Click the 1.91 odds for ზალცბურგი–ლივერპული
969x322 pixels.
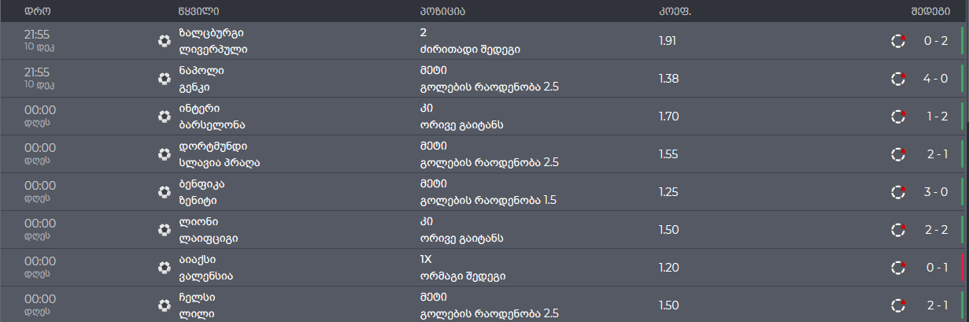[668, 41]
